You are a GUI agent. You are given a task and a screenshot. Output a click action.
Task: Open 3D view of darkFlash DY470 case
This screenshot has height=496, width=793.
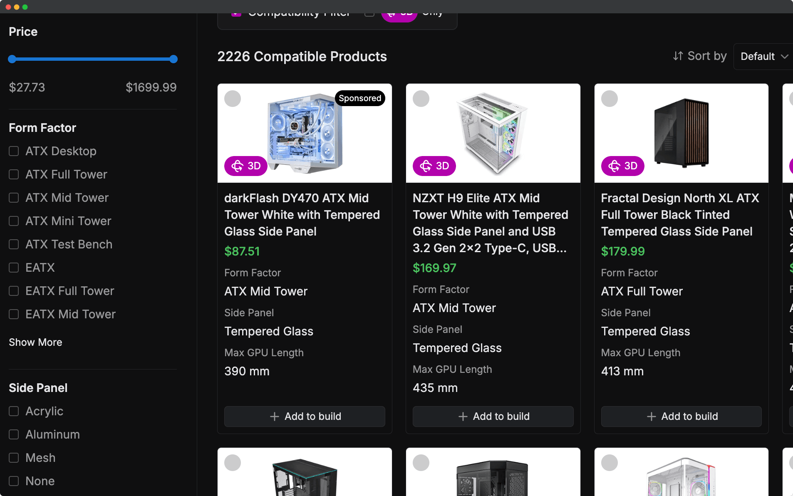tap(246, 166)
